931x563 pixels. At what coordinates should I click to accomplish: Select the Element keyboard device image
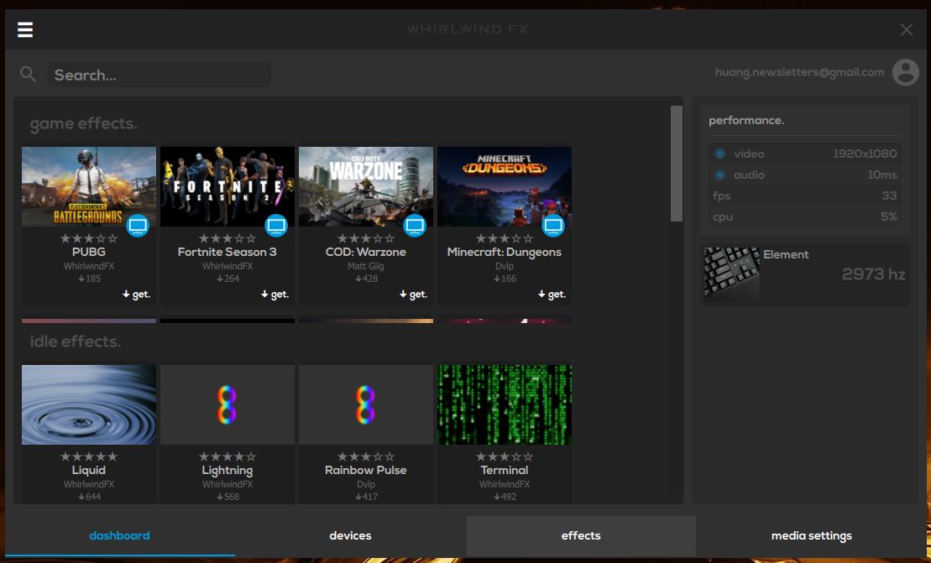[x=731, y=274]
